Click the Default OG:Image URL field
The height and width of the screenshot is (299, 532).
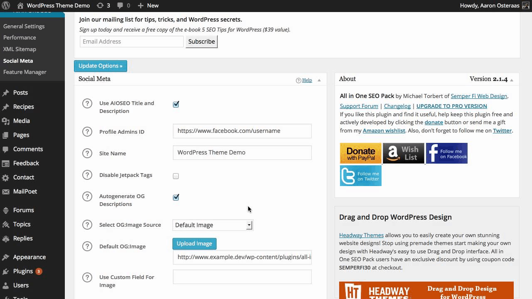pos(242,257)
